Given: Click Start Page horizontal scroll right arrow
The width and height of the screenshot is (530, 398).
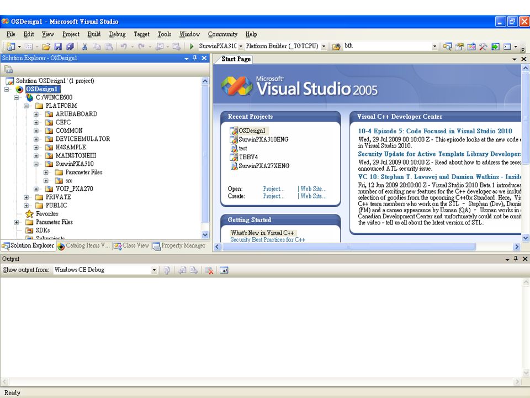Looking at the screenshot, I should point(516,247).
